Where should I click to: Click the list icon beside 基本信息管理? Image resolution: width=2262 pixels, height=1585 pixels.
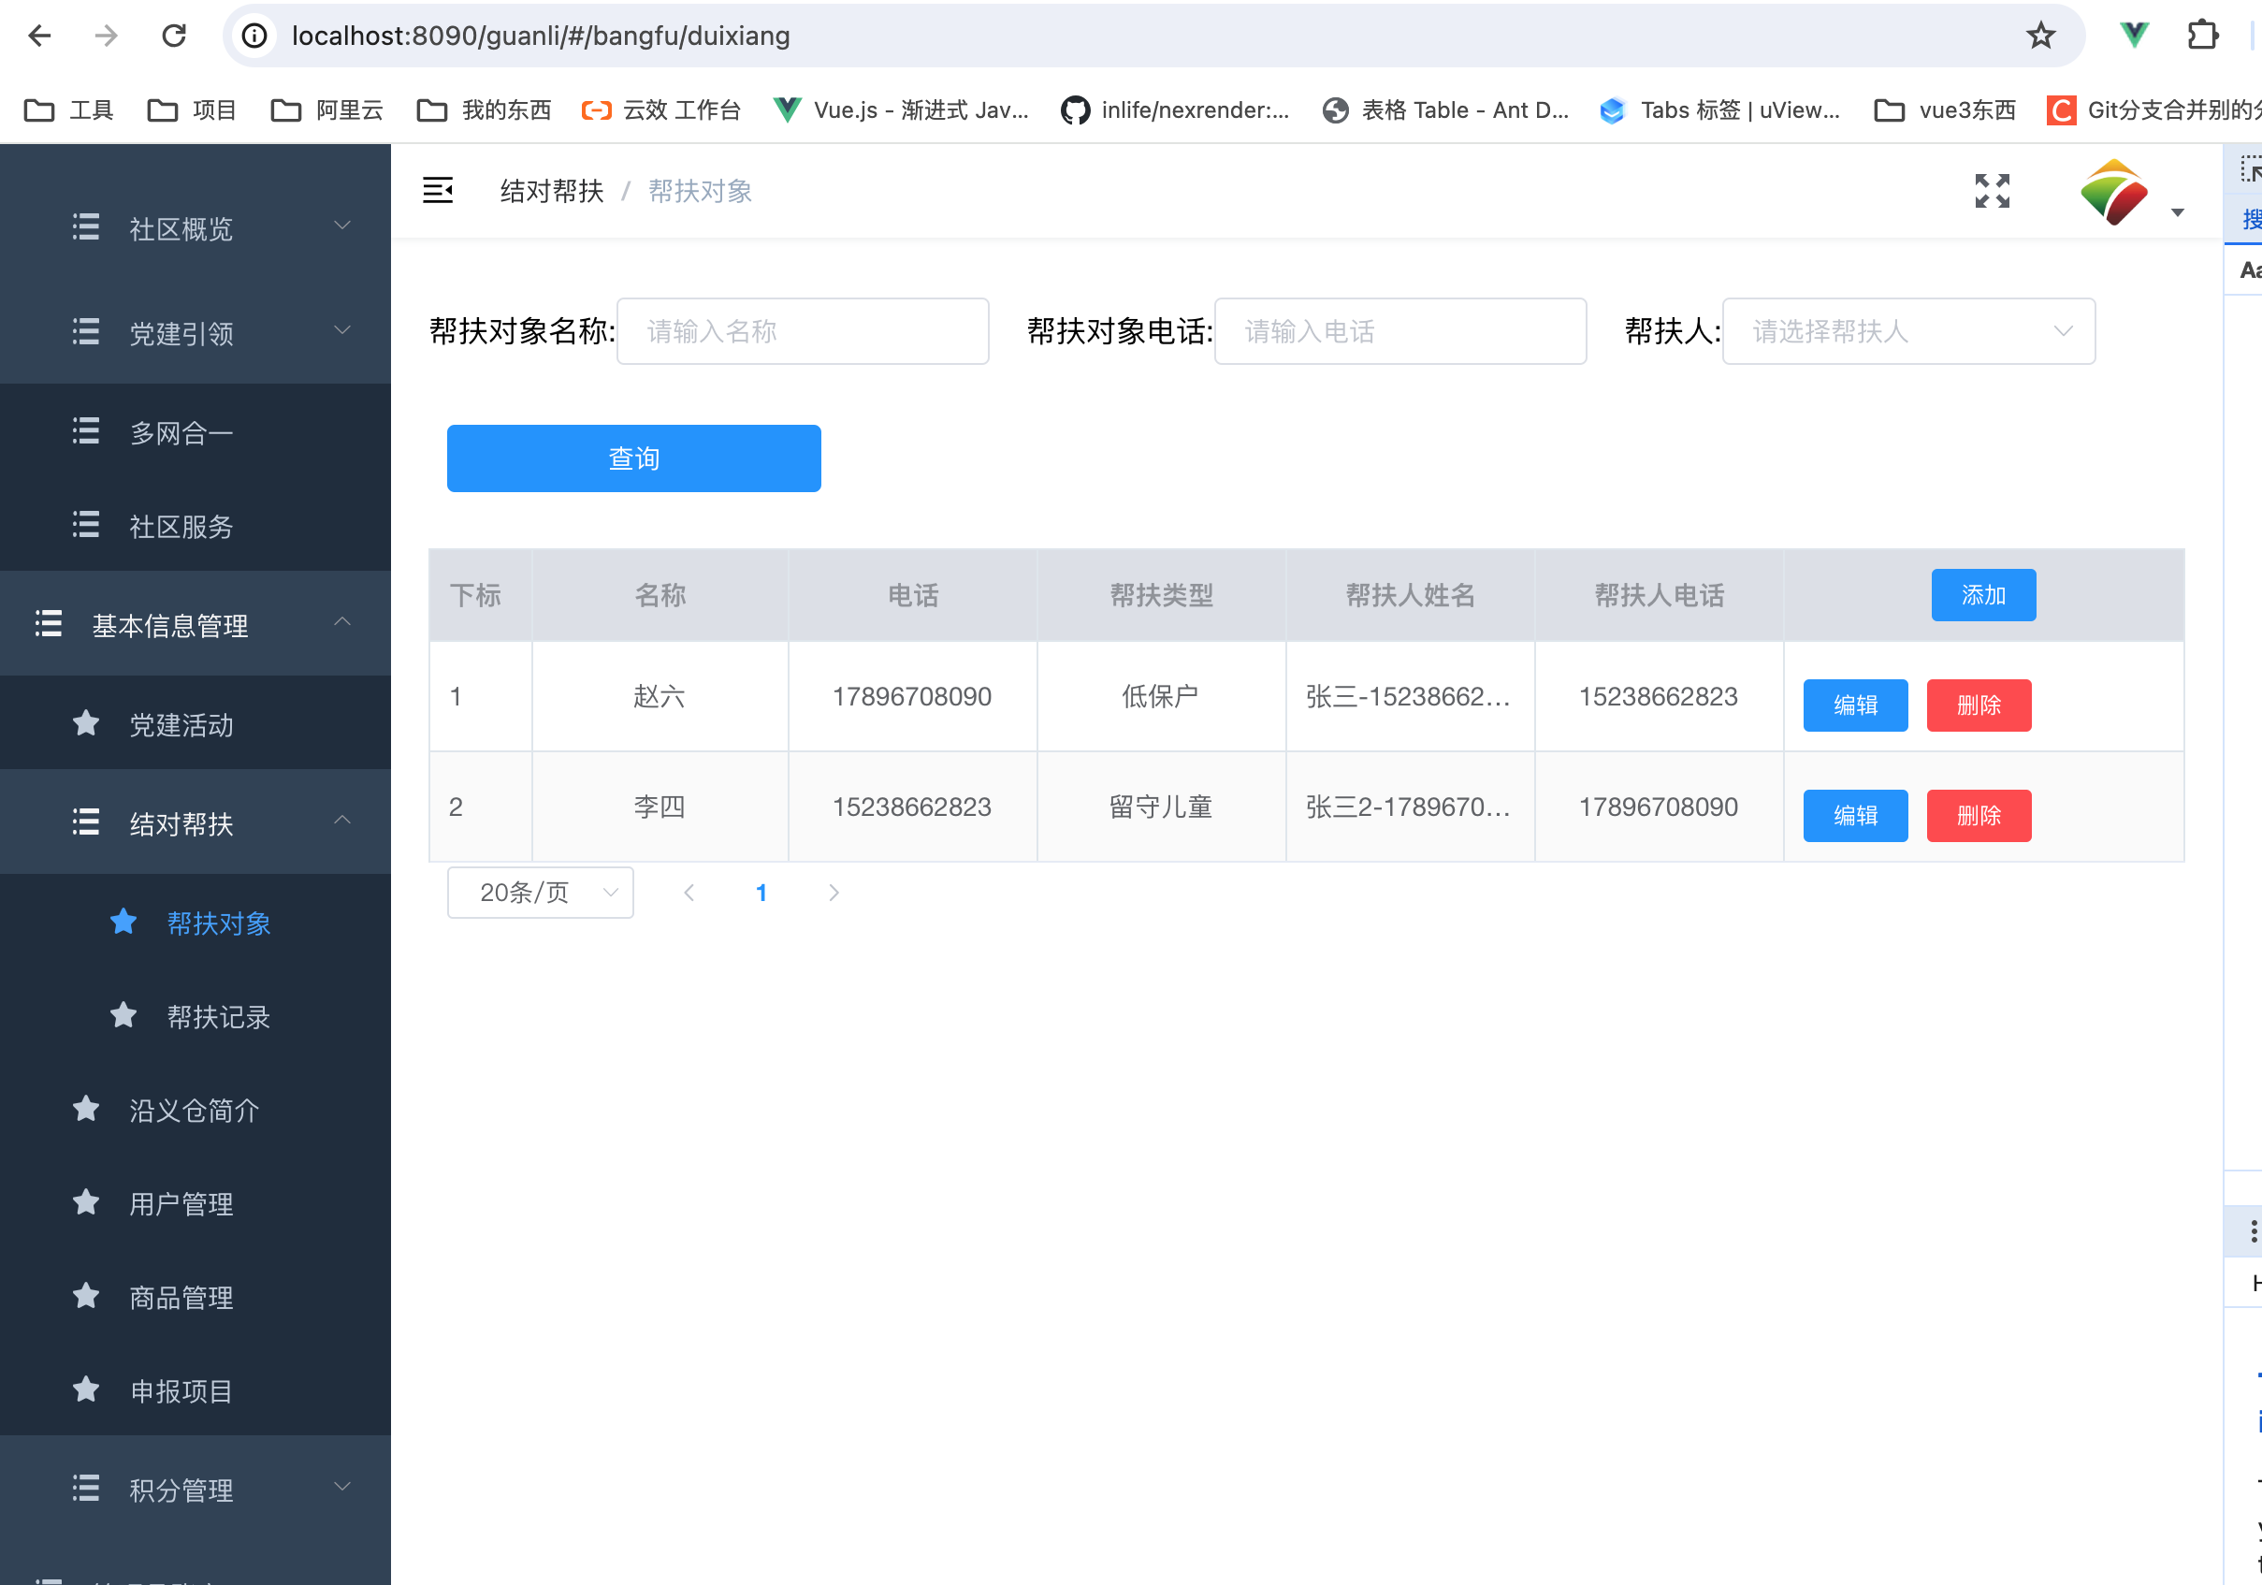click(49, 623)
